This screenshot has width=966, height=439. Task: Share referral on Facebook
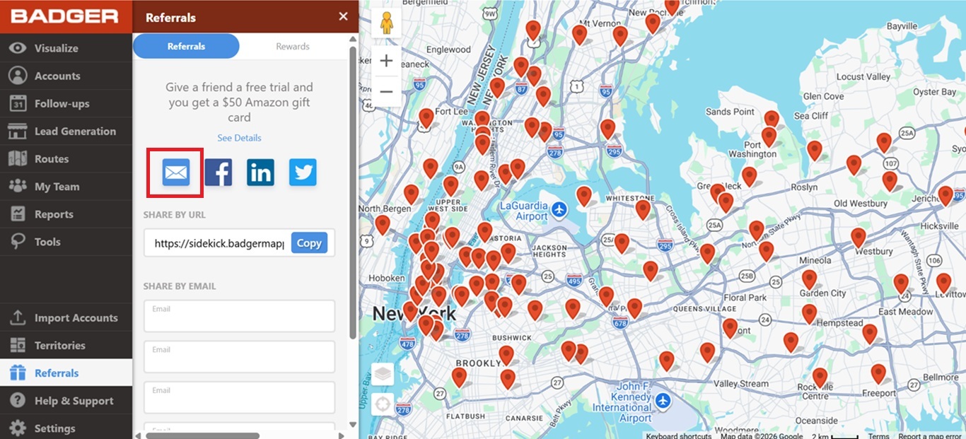pos(219,172)
